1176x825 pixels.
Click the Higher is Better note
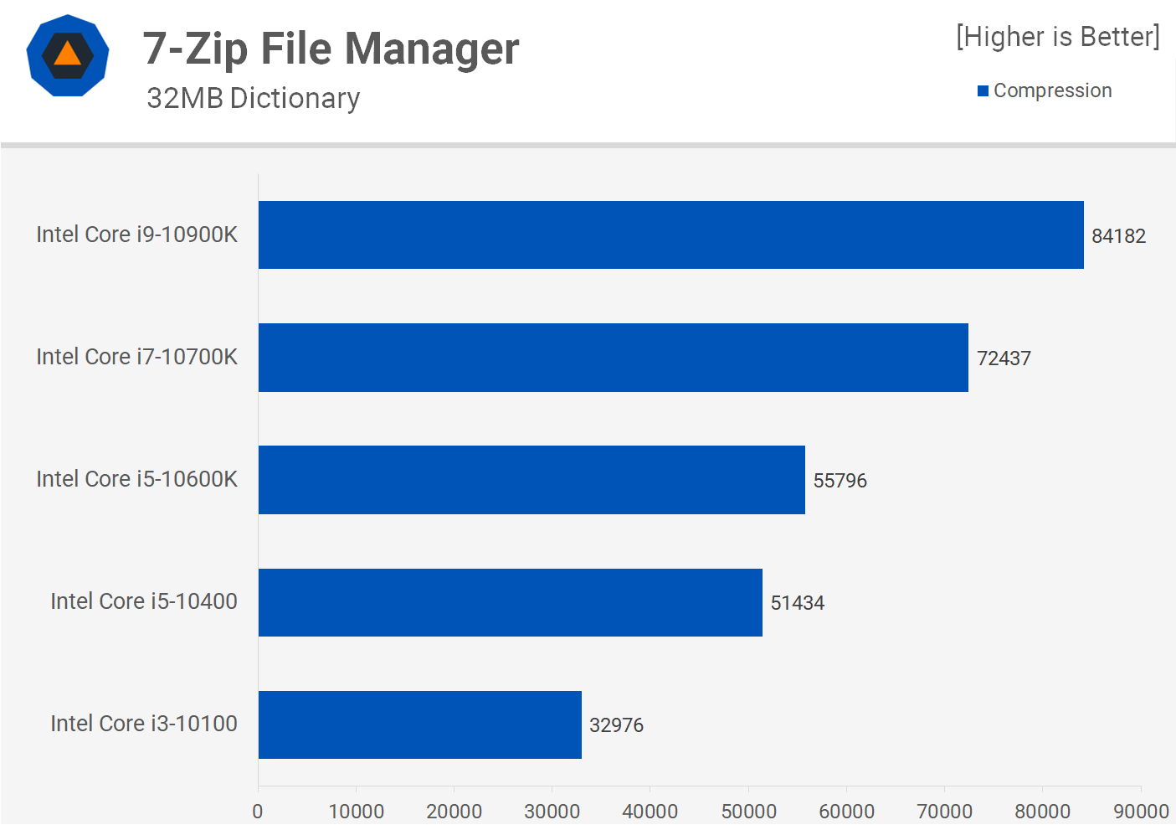click(x=1057, y=37)
